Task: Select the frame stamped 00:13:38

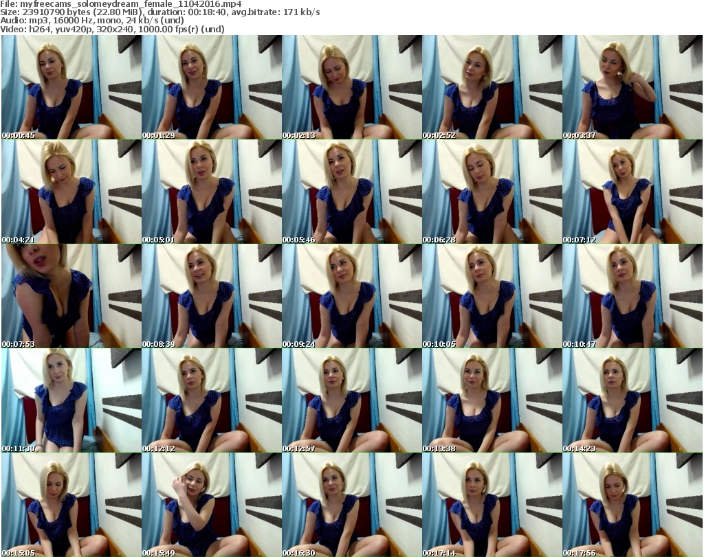Action: pyautogui.click(x=492, y=400)
